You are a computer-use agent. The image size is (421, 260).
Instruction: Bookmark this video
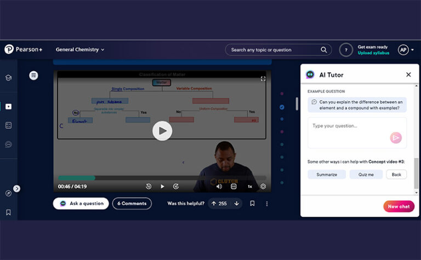point(252,204)
